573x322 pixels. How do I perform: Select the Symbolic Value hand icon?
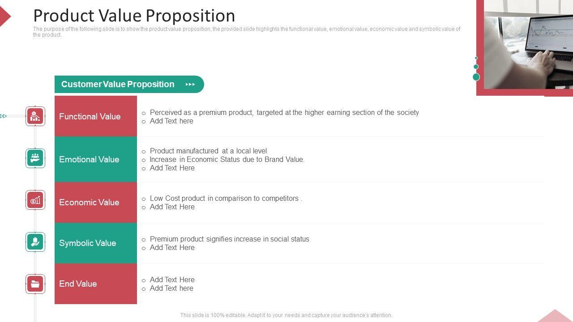(x=35, y=242)
